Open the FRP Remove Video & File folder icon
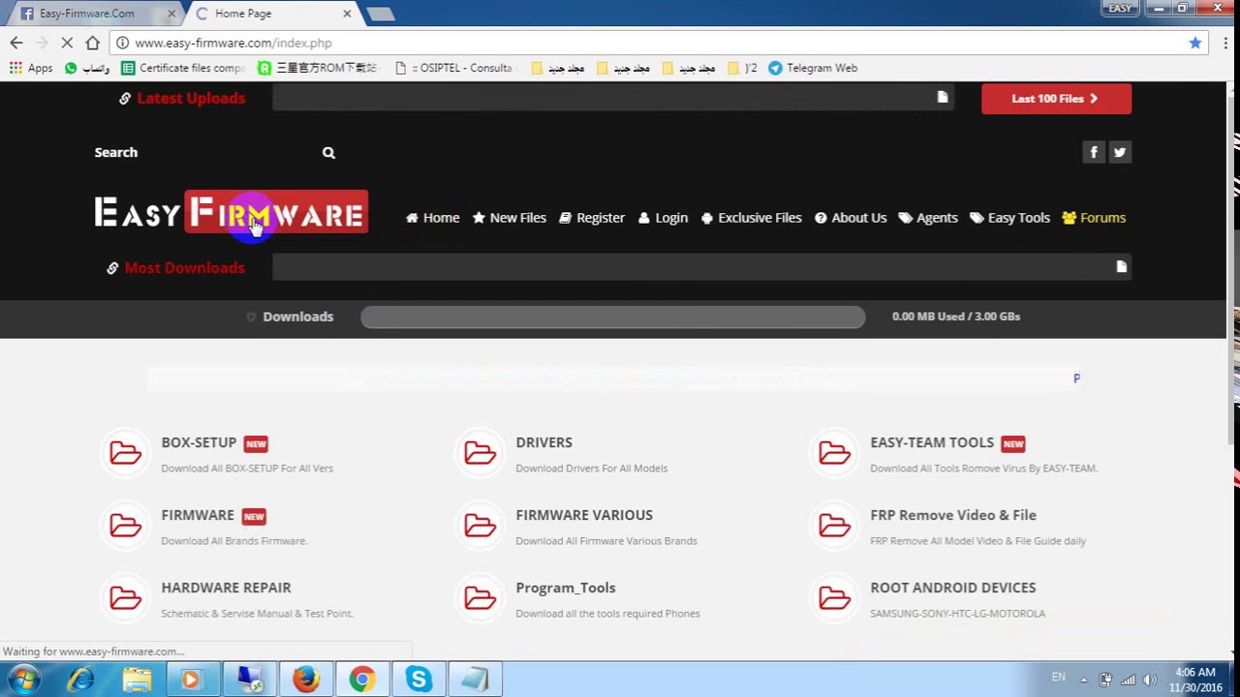Viewport: 1240px width, 697px height. tap(834, 525)
